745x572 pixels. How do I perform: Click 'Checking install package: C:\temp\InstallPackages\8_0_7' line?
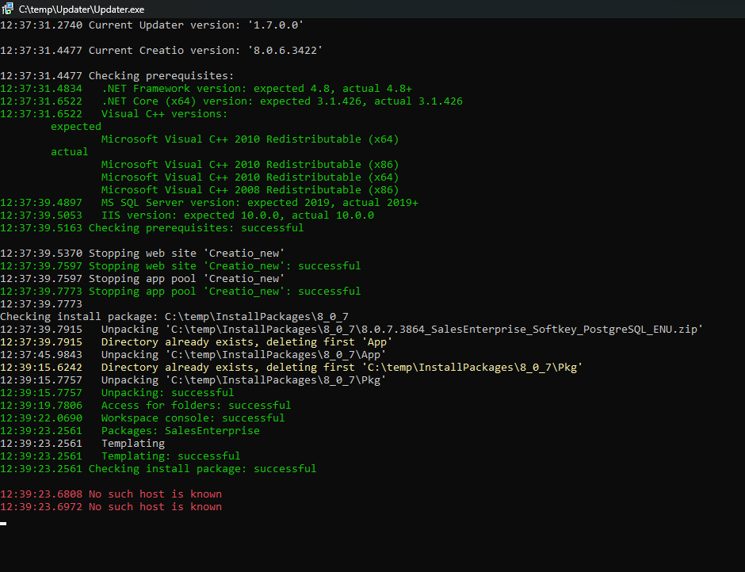pyautogui.click(x=174, y=316)
